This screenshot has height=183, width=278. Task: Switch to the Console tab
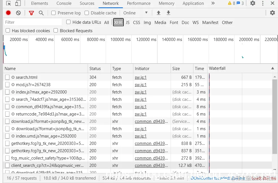64,3
